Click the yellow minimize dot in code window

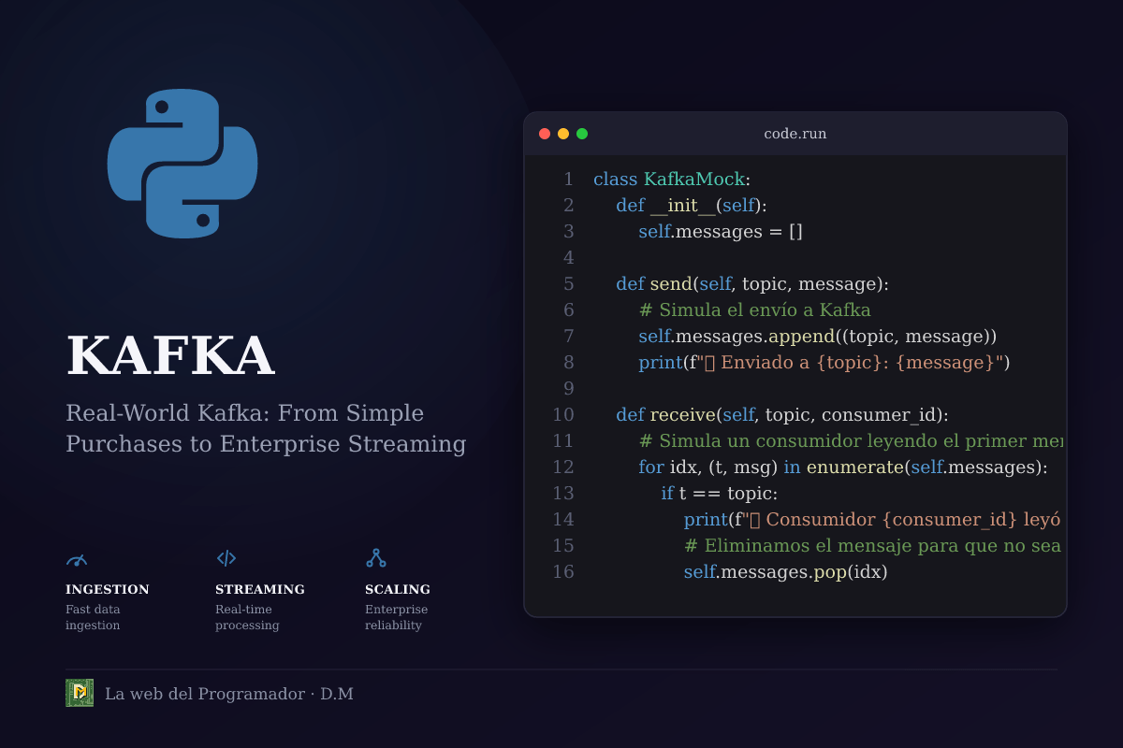click(563, 134)
